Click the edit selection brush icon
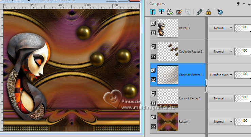The width and height of the screenshot is (251, 137). click(179, 12)
